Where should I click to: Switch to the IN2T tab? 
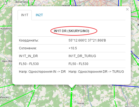pos(39,15)
